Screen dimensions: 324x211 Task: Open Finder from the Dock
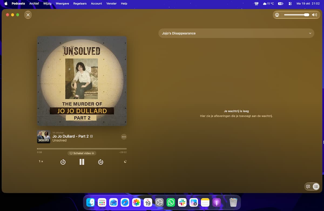pos(90,202)
